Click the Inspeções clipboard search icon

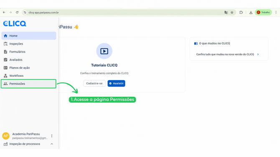(5, 44)
